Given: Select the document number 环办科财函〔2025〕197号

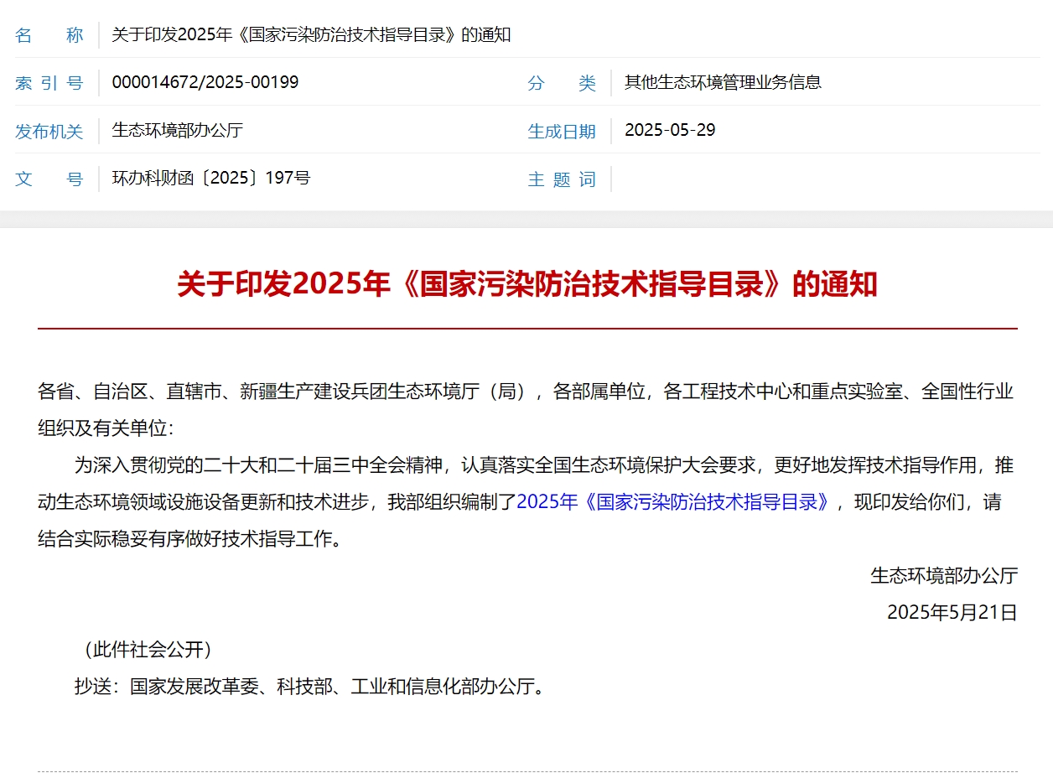Looking at the screenshot, I should point(211,179).
